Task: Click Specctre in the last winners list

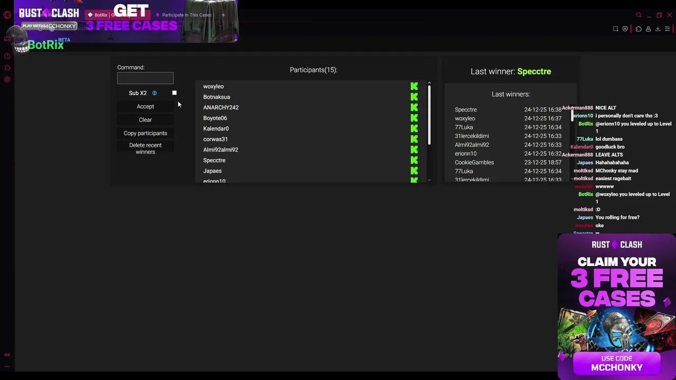Action: click(466, 110)
